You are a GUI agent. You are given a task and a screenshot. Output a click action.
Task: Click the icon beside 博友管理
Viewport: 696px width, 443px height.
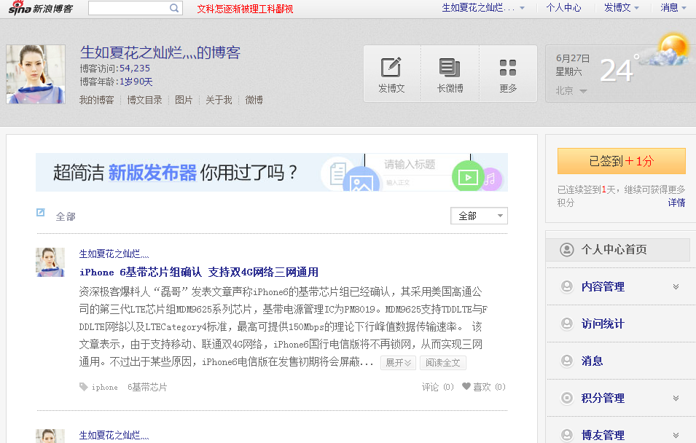[567, 434]
